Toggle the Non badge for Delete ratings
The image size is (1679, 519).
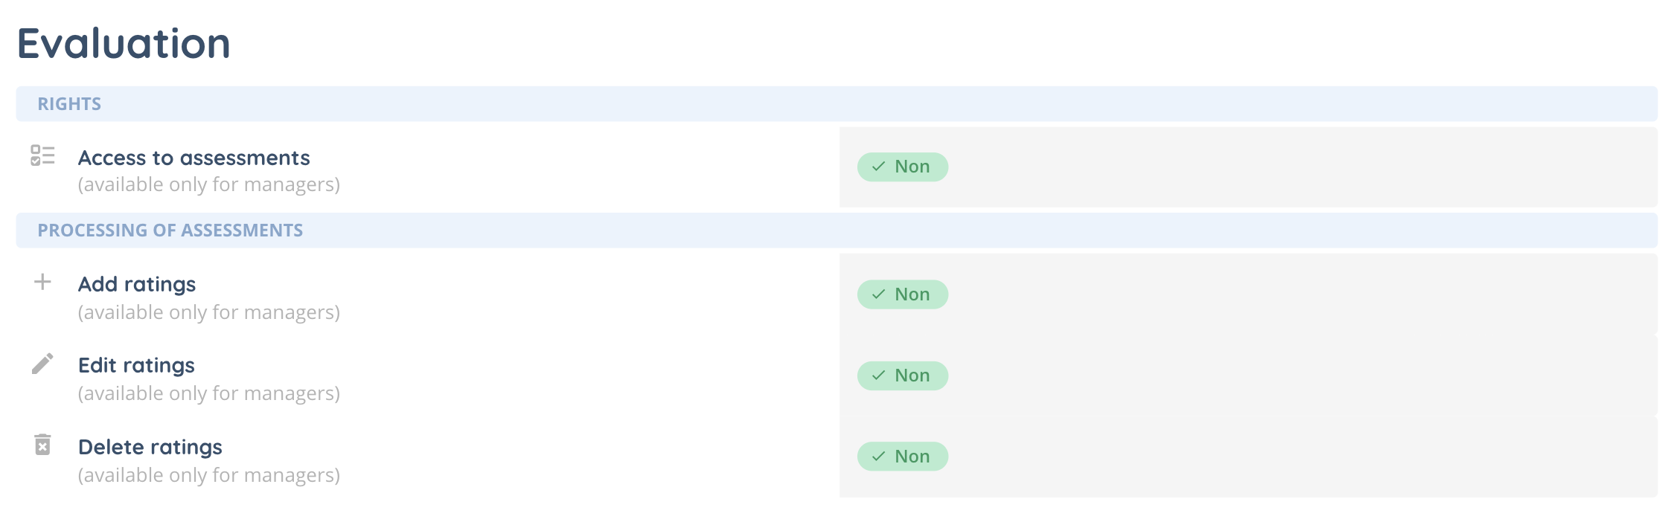pos(902,457)
